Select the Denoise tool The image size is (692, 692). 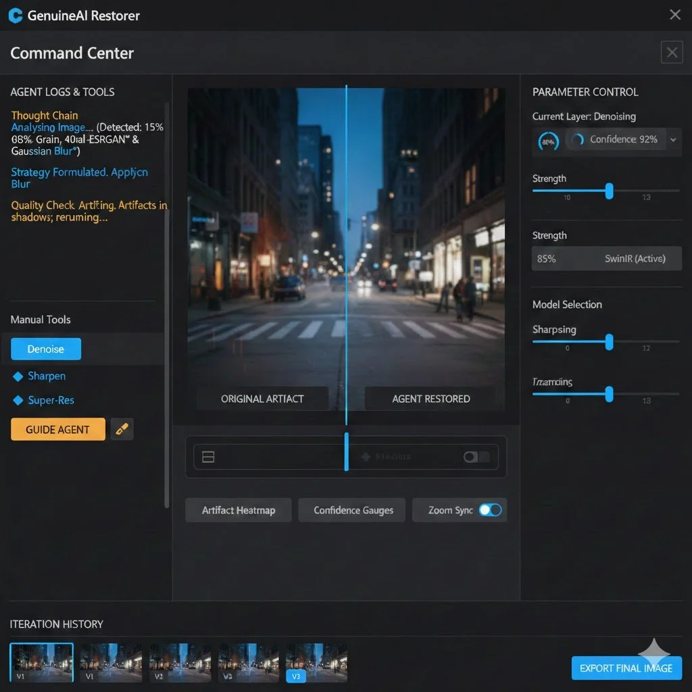[46, 349]
